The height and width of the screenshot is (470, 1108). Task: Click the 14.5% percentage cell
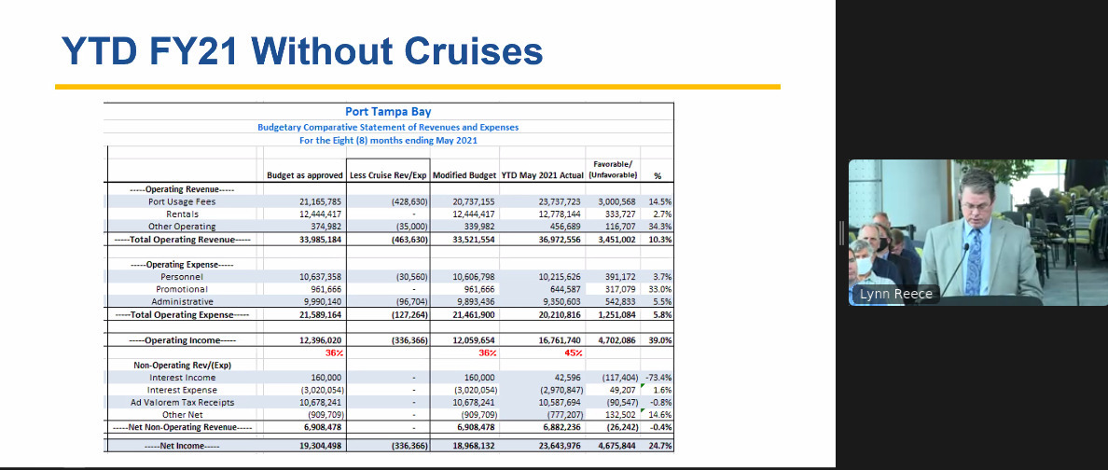click(658, 202)
